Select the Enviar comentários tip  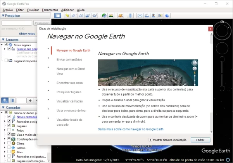click(69, 59)
